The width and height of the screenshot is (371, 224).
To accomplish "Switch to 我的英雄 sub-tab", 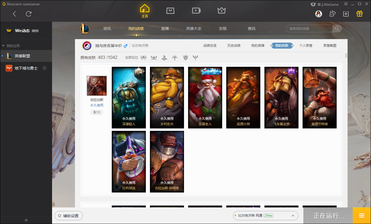I will point(258,46).
